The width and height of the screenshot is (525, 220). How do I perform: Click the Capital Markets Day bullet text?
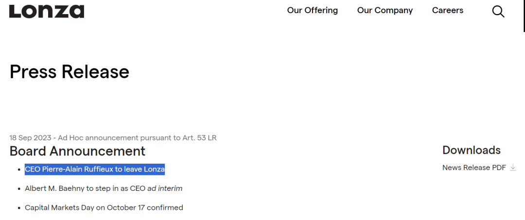pos(104,208)
